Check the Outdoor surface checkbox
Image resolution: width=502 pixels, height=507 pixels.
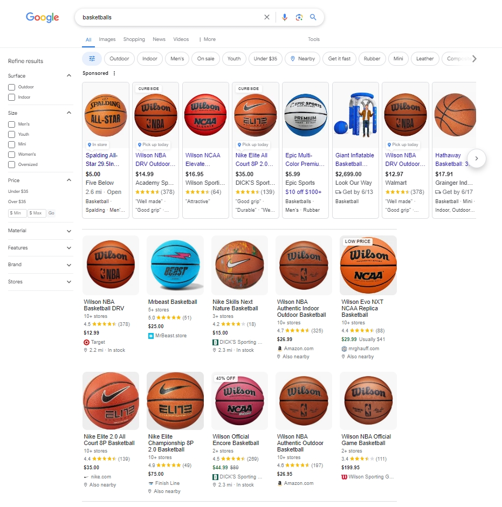click(x=12, y=87)
